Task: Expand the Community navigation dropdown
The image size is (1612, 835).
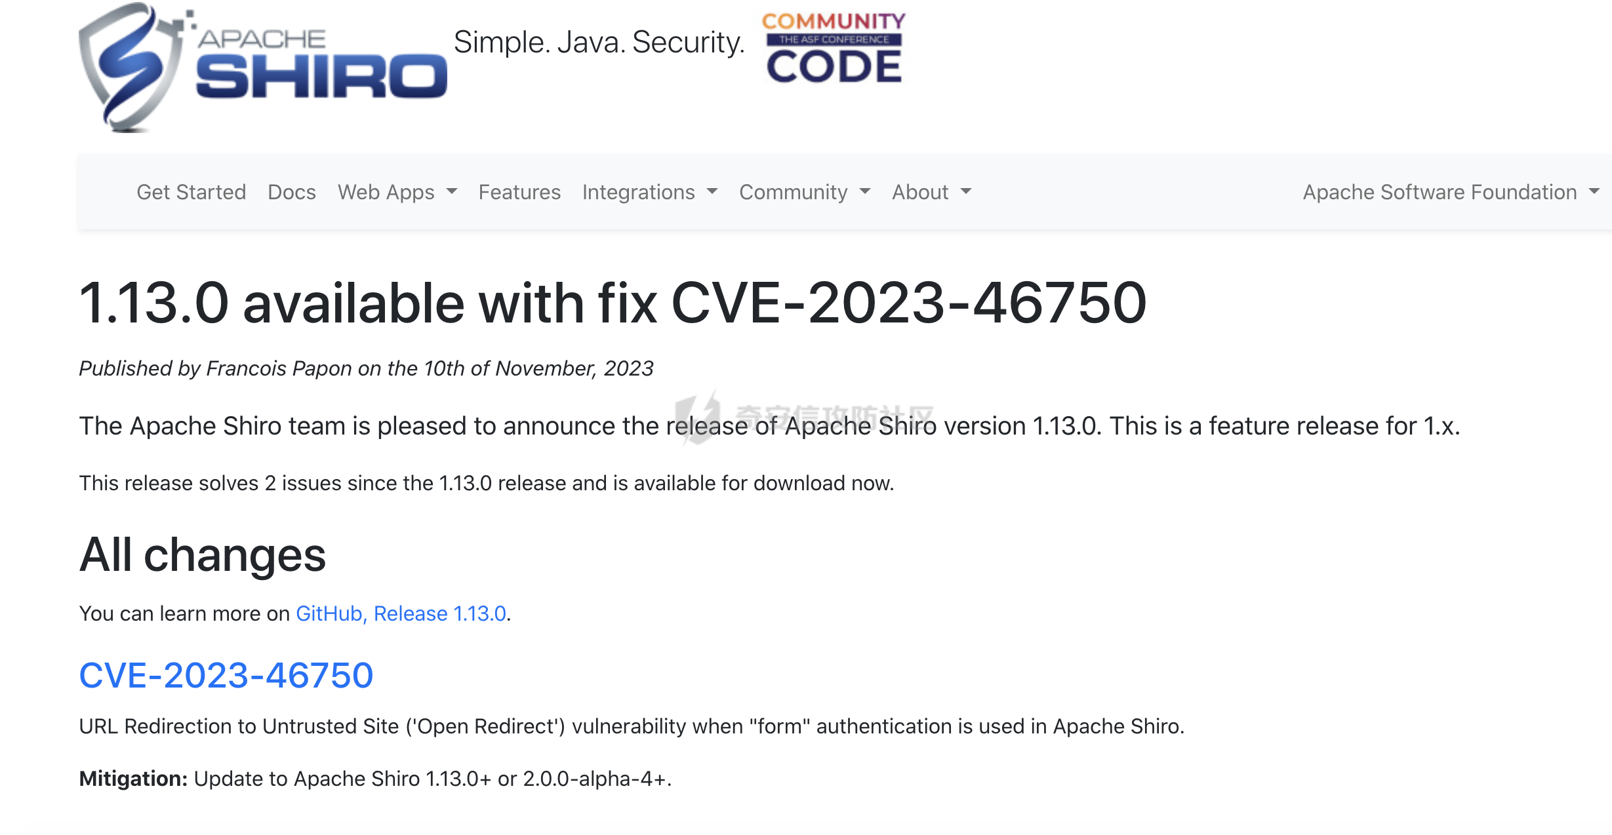Action: click(x=795, y=192)
